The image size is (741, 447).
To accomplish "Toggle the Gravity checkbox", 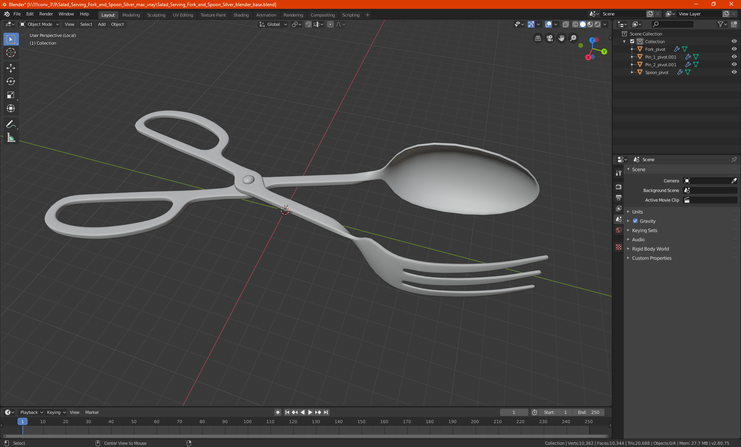I will (x=635, y=221).
